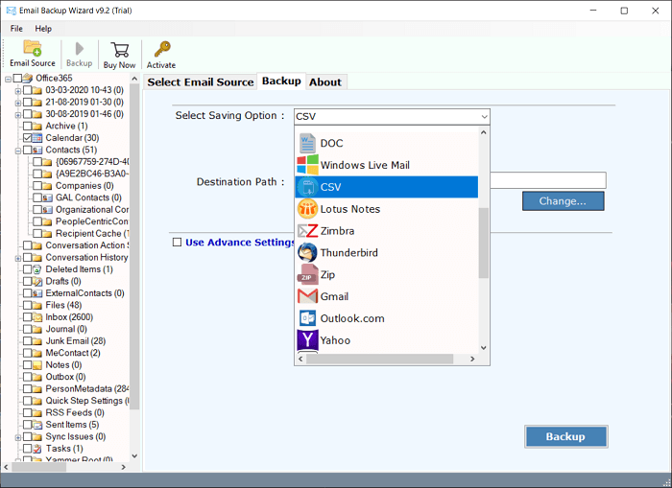
Task: Open the Select Saving Option dropdown arrow
Action: pyautogui.click(x=484, y=116)
